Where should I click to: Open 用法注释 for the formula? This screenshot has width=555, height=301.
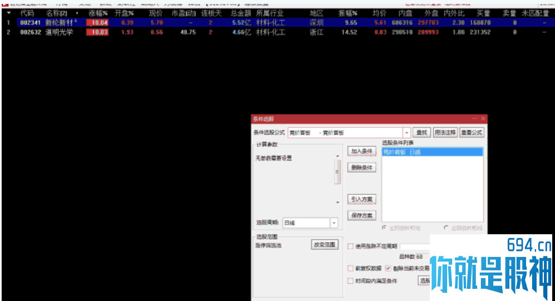click(445, 132)
